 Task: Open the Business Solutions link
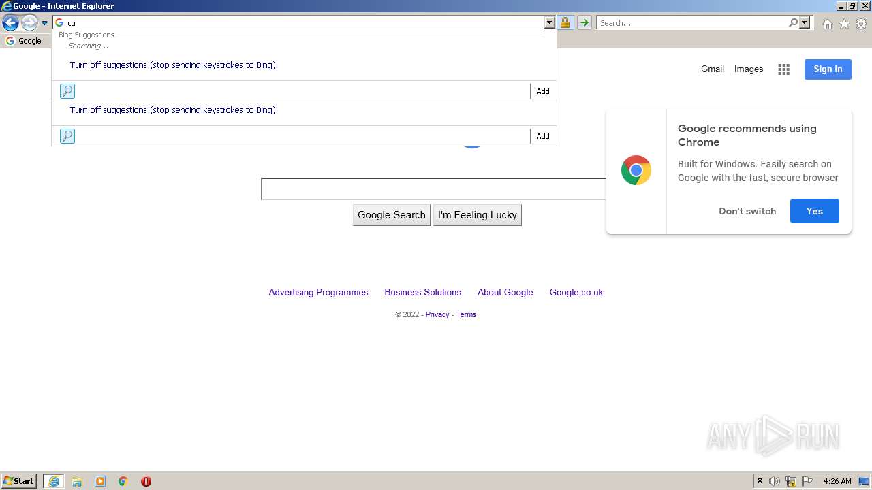[x=422, y=292]
